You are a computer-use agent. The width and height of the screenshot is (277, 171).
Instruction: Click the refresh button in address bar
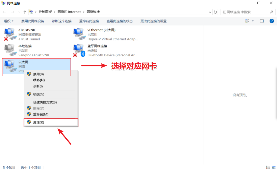click(x=215, y=12)
